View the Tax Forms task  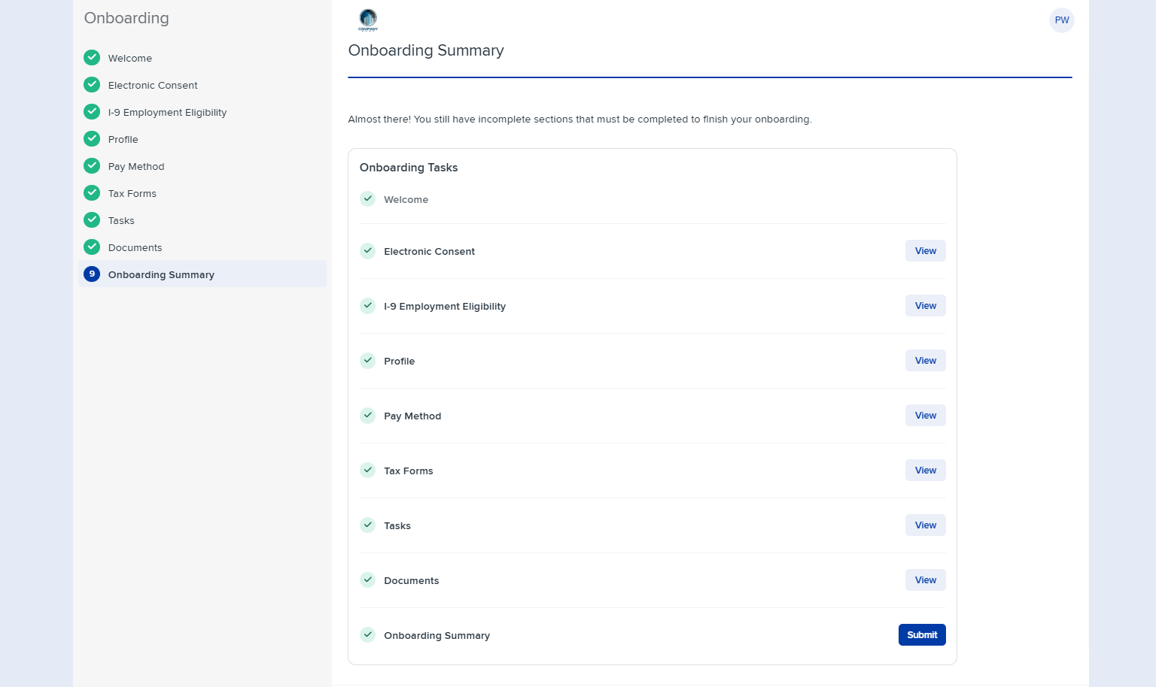click(925, 470)
